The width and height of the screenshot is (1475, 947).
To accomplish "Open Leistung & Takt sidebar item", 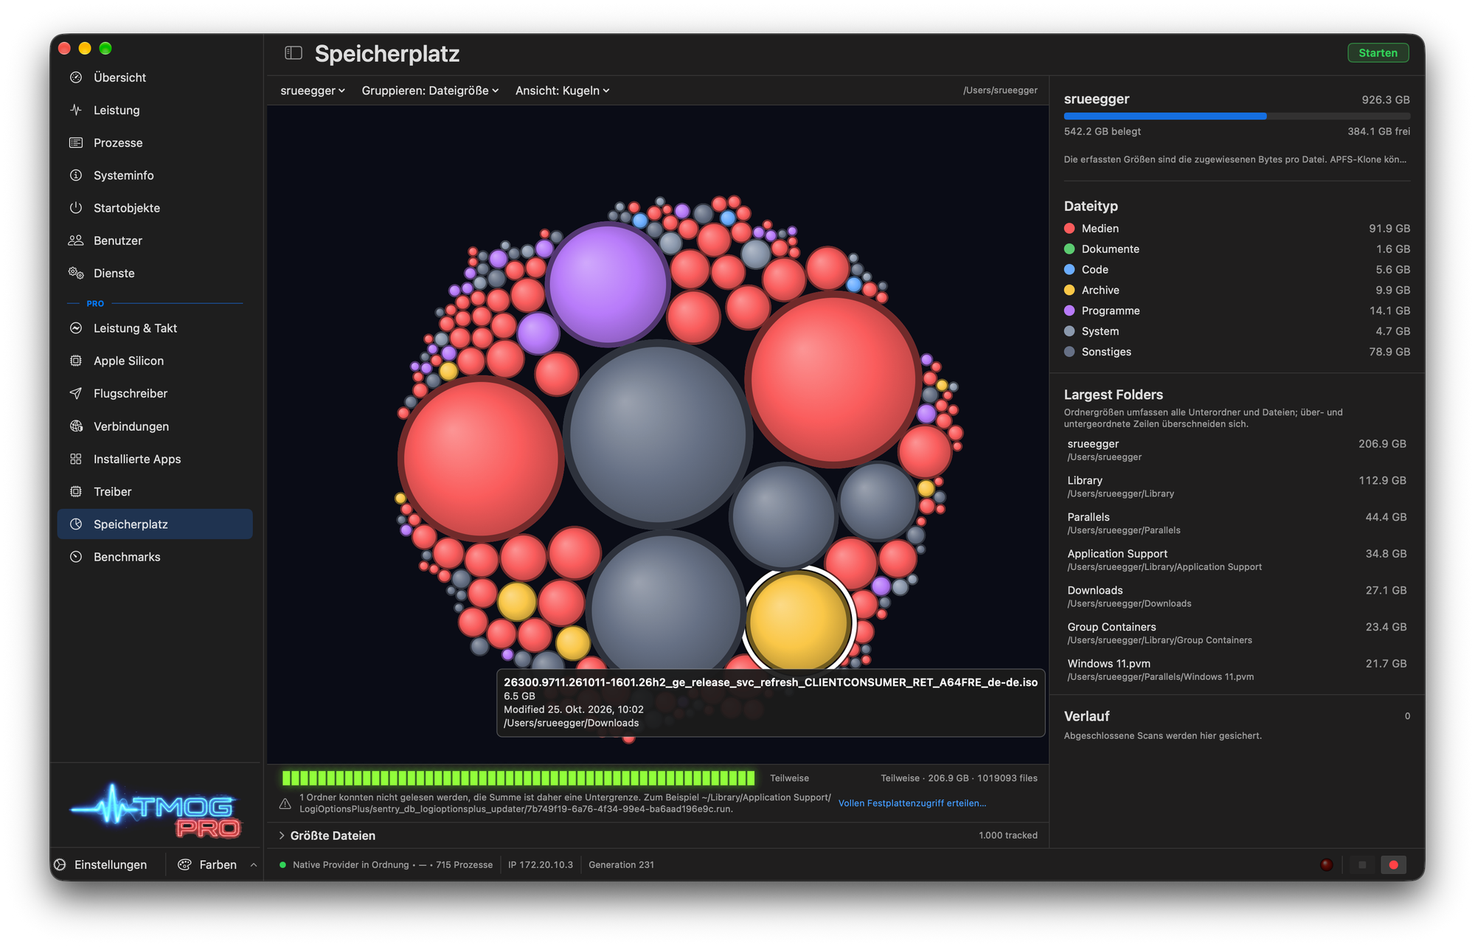I will [155, 328].
